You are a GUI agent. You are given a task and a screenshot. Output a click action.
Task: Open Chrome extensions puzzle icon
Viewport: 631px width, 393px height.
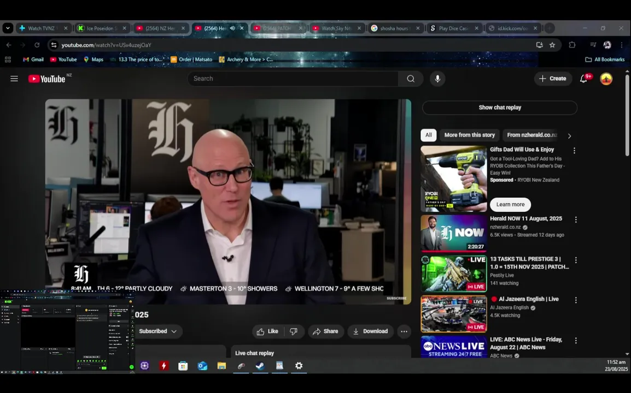pyautogui.click(x=572, y=45)
